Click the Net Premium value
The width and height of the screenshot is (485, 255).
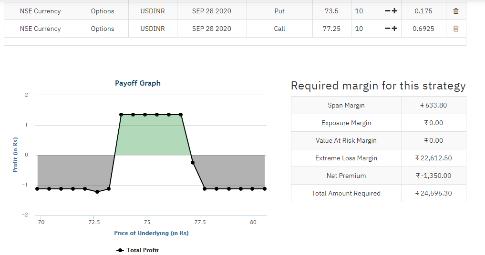tap(433, 176)
